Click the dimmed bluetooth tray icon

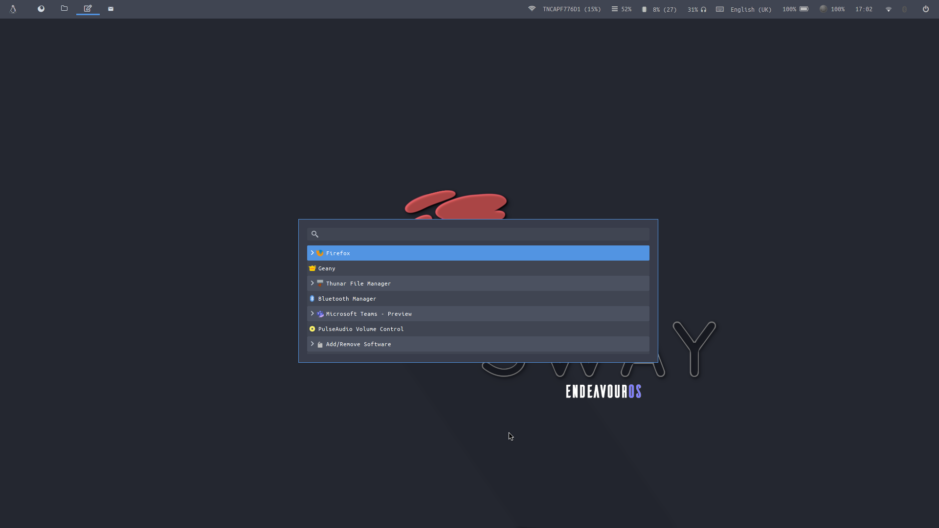coord(905,9)
